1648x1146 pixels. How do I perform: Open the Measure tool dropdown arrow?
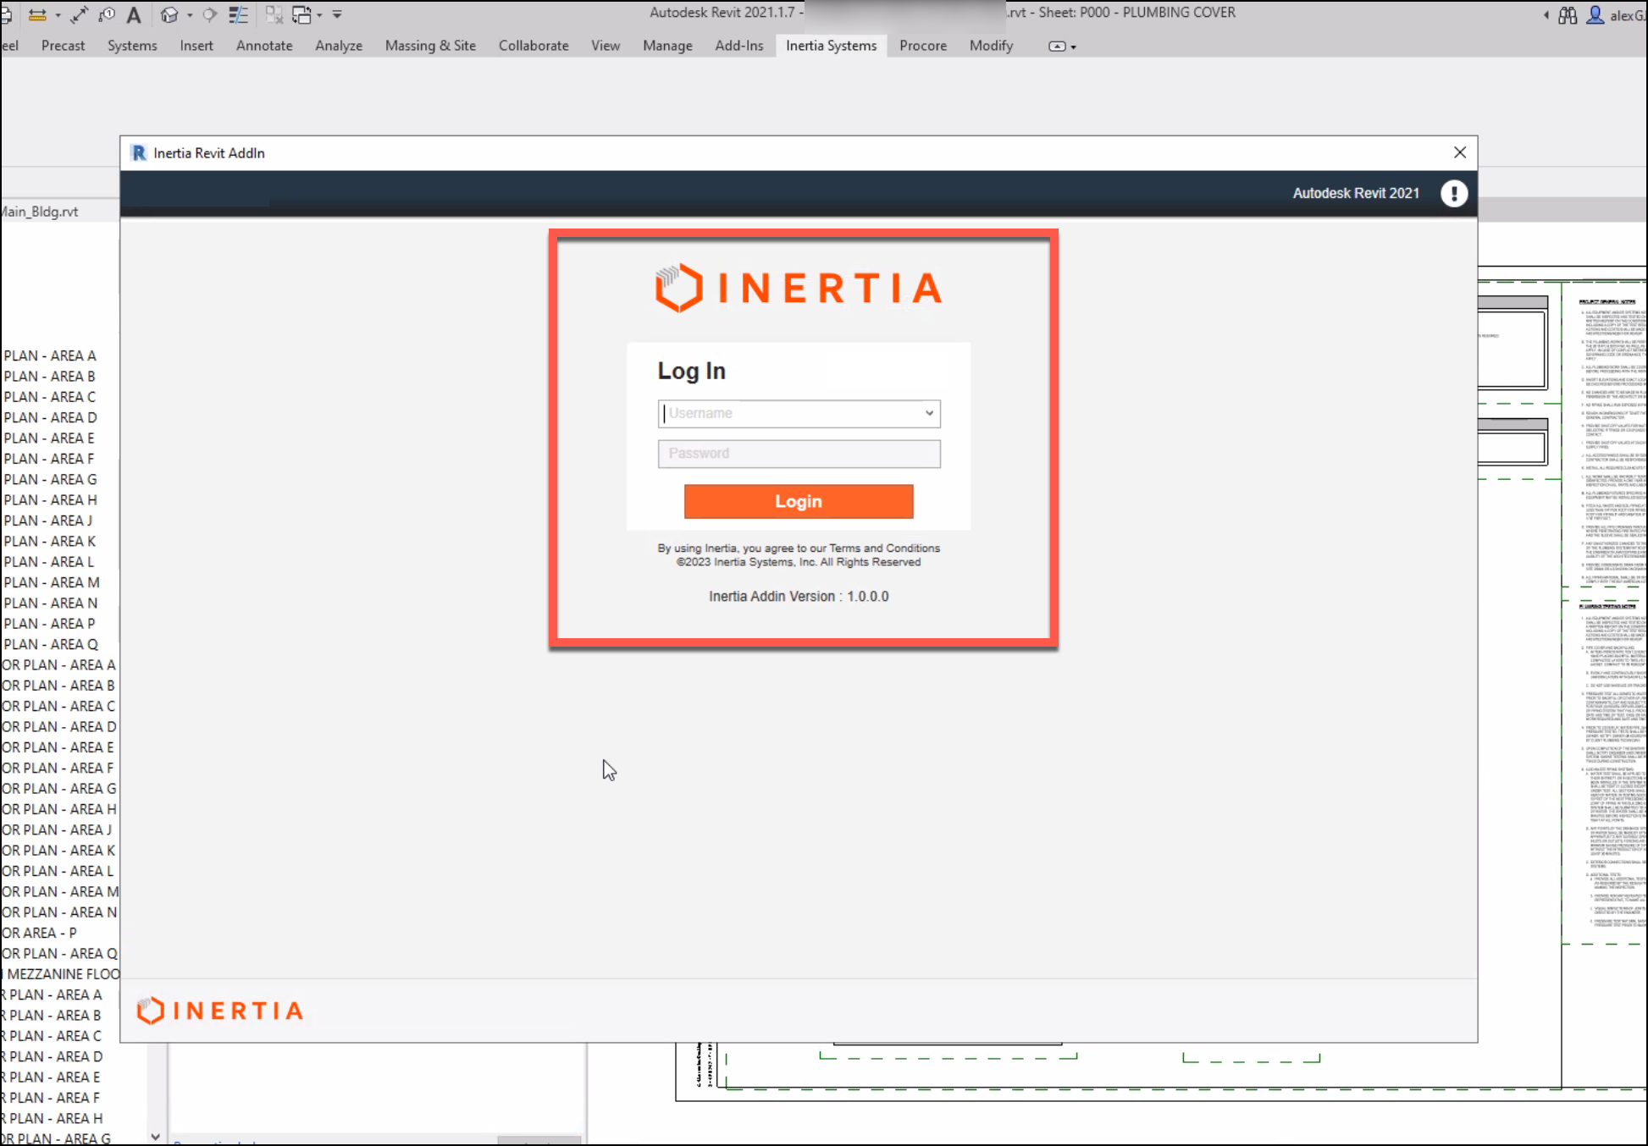pyautogui.click(x=58, y=15)
